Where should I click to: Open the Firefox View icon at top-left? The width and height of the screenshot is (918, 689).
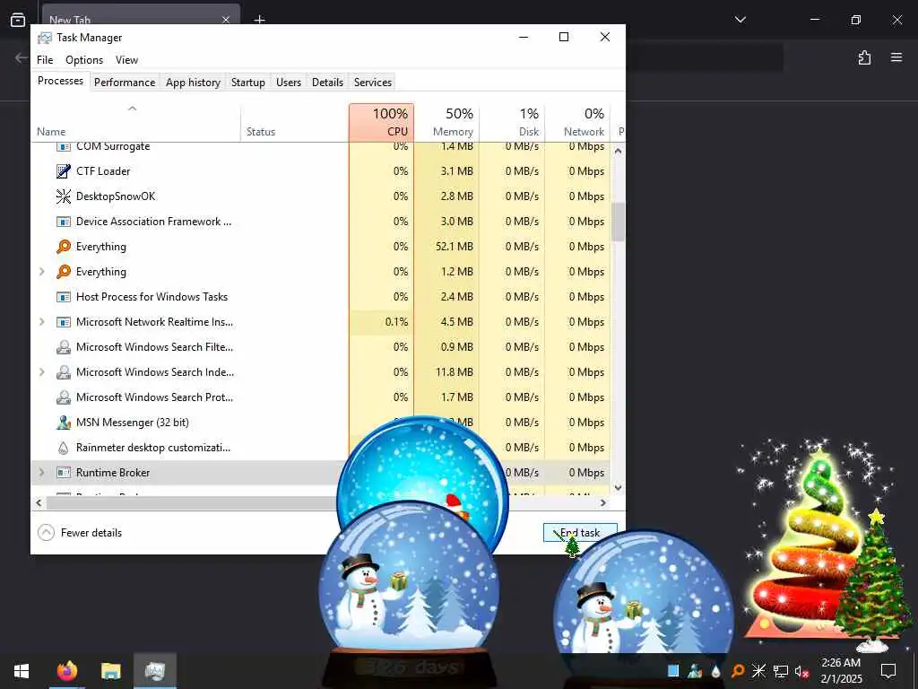coord(18,20)
